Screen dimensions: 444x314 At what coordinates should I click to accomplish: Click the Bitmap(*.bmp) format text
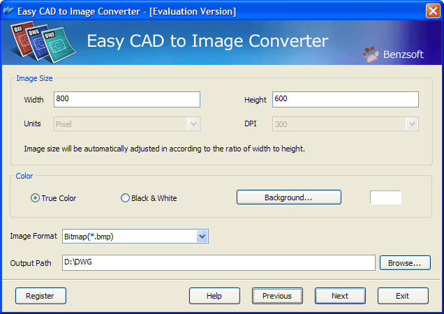[89, 237]
